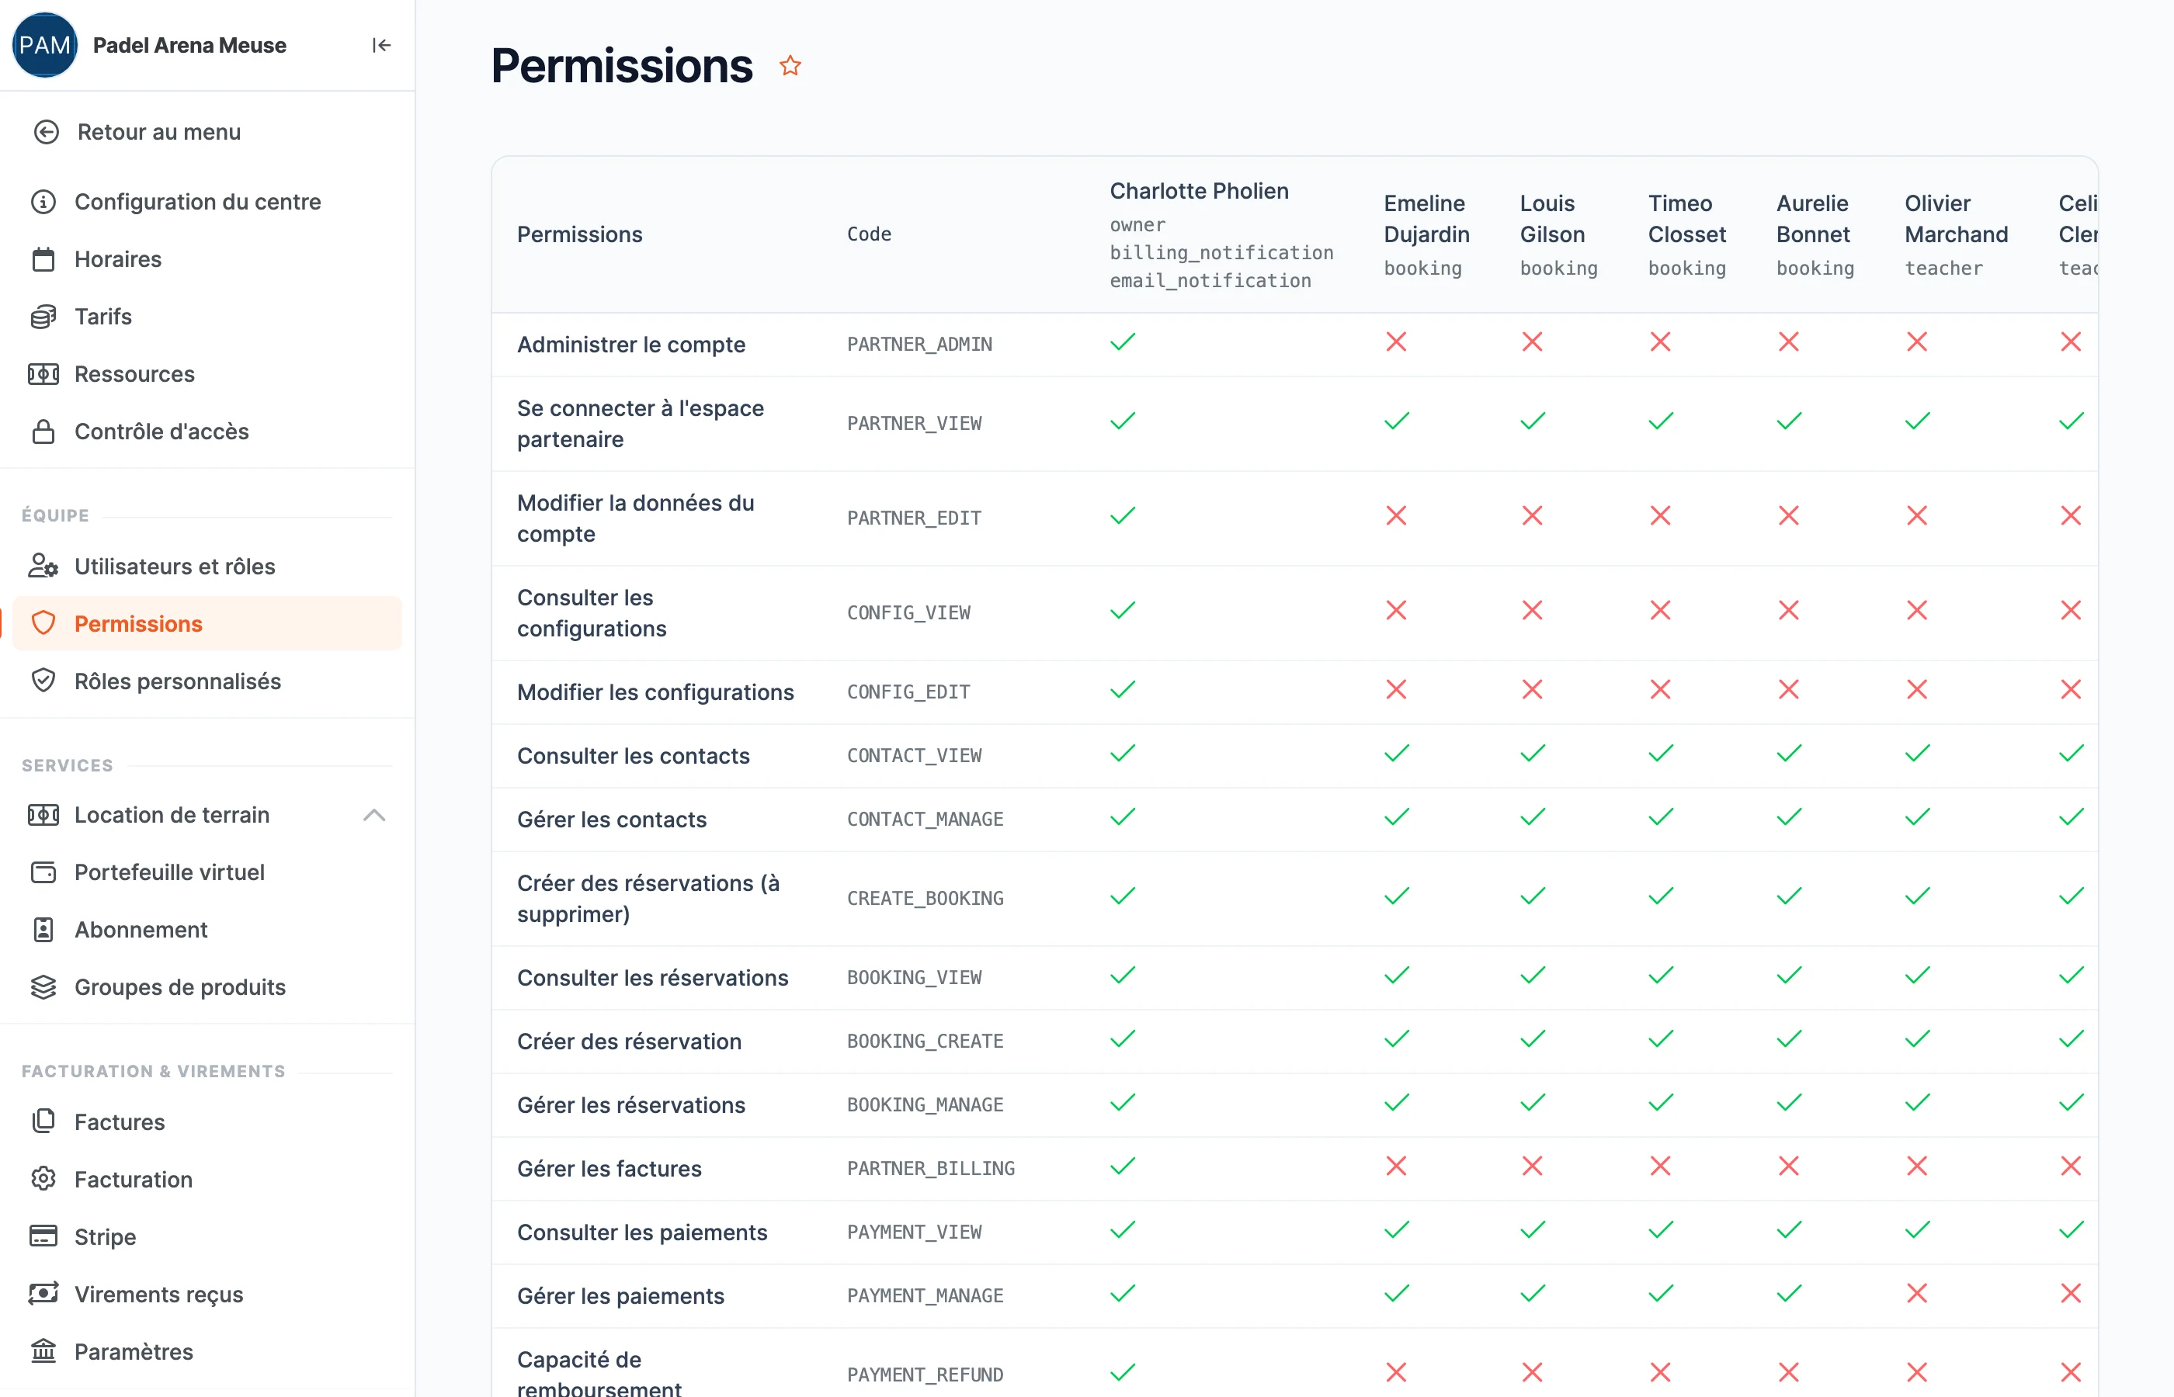Click the bank building icon beside Paramètres
This screenshot has height=1397, width=2174.
(x=43, y=1352)
